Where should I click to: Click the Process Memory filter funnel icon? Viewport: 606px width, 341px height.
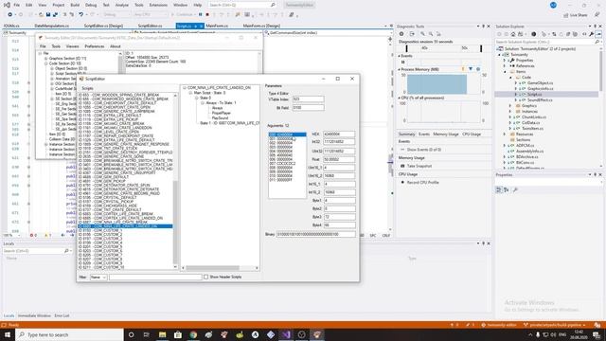click(x=471, y=69)
